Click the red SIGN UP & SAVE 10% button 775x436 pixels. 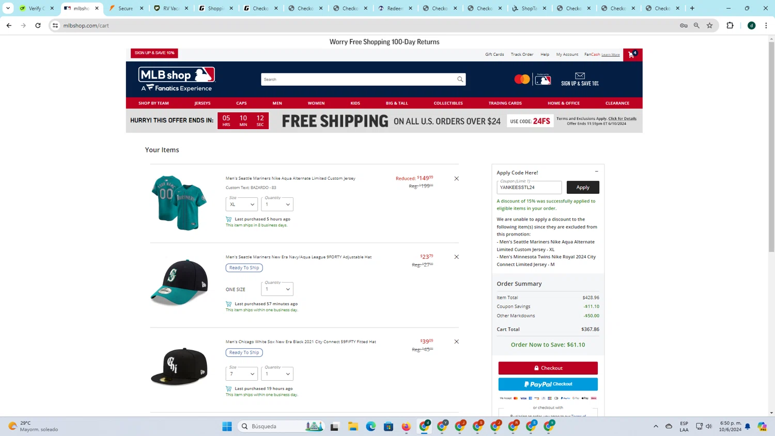[x=154, y=53]
